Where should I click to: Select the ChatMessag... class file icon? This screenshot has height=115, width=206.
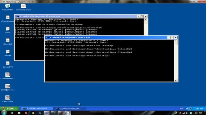click(8, 76)
